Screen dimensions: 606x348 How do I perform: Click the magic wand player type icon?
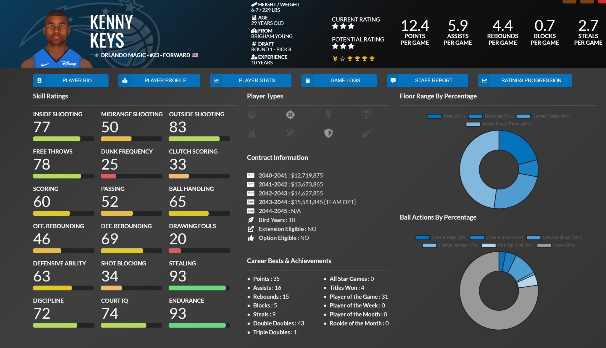point(290,133)
